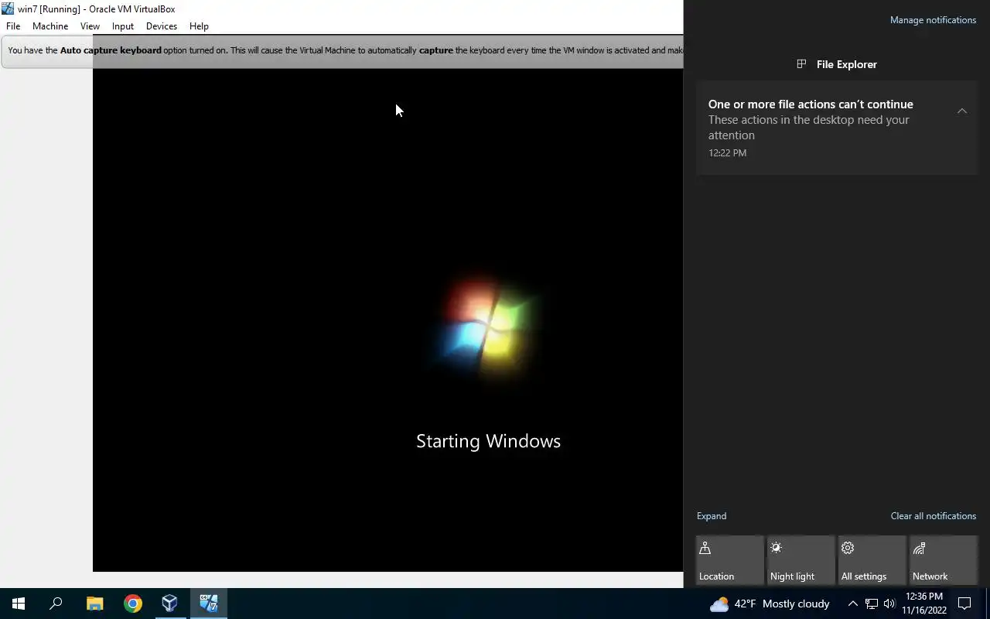Click the taskbar Search icon
The image size is (990, 619).
tap(56, 604)
